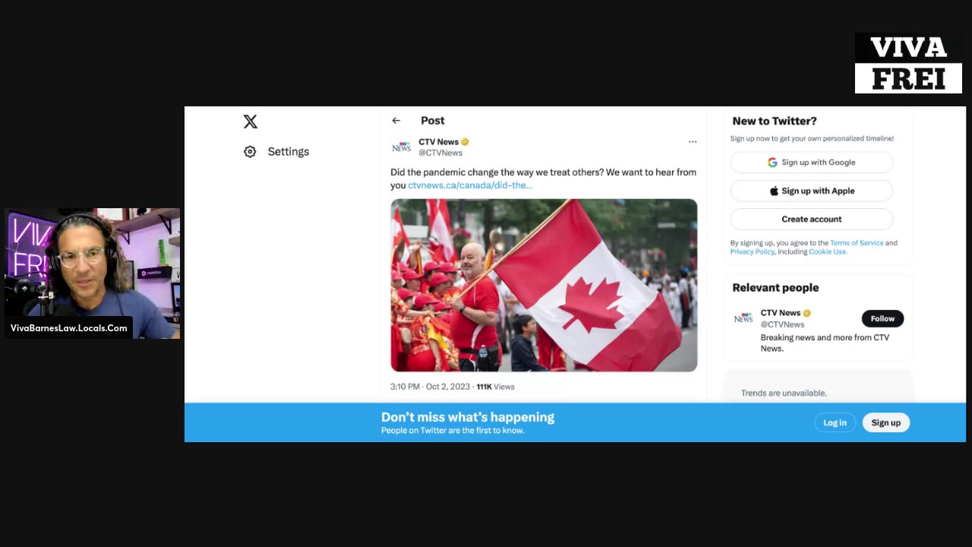Click the X logo icon
Screen dimensions: 972x547
coord(251,122)
